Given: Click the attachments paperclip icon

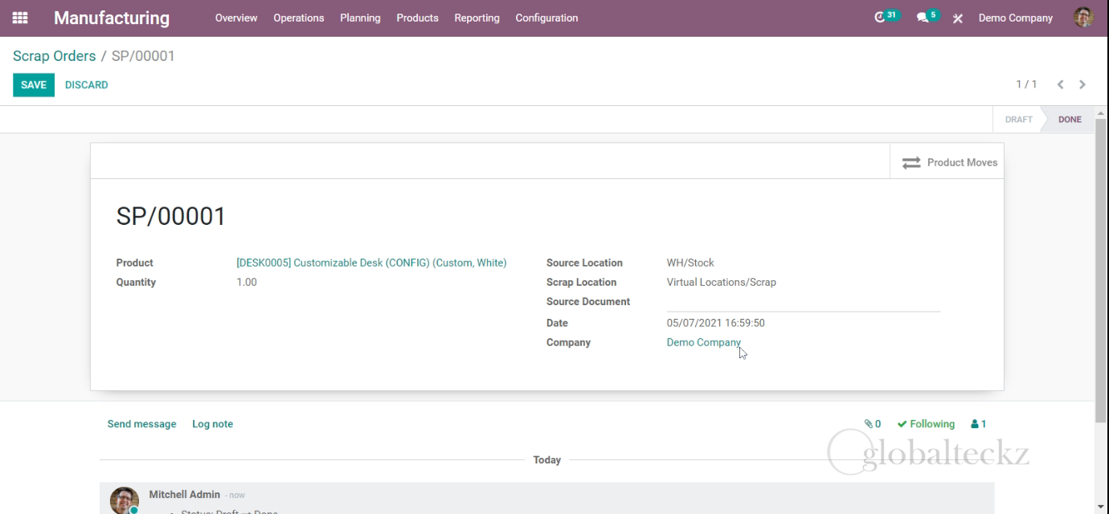Looking at the screenshot, I should click(869, 424).
